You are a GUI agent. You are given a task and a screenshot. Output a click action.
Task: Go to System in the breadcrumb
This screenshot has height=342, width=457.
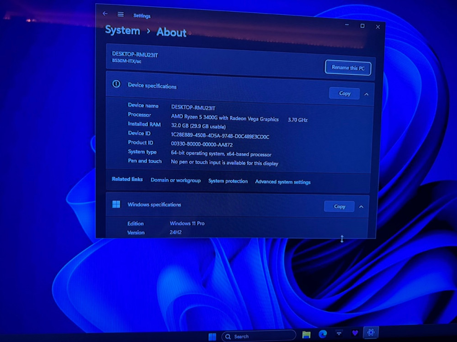(122, 31)
